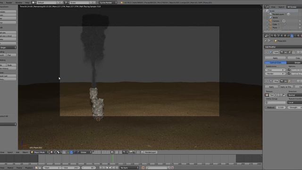Open the outliner editor type icon
The height and width of the screenshot is (170, 302).
(x=266, y=7)
